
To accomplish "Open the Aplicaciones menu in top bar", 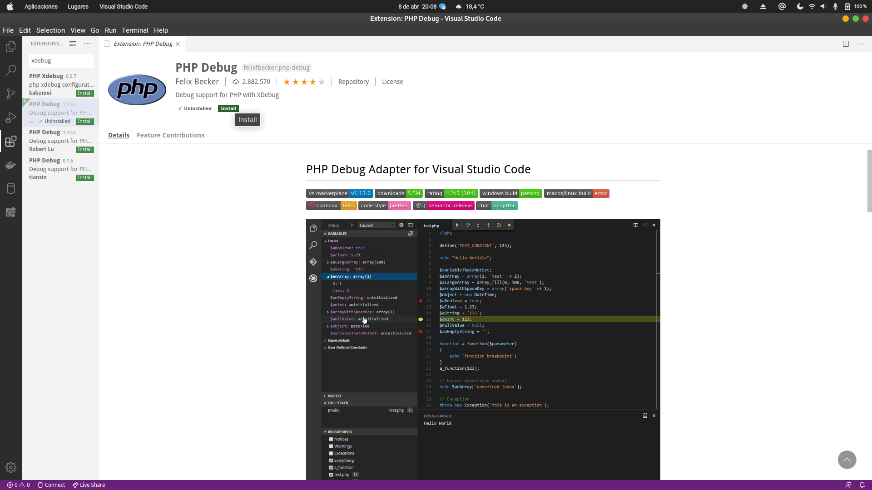I will 41,6.
